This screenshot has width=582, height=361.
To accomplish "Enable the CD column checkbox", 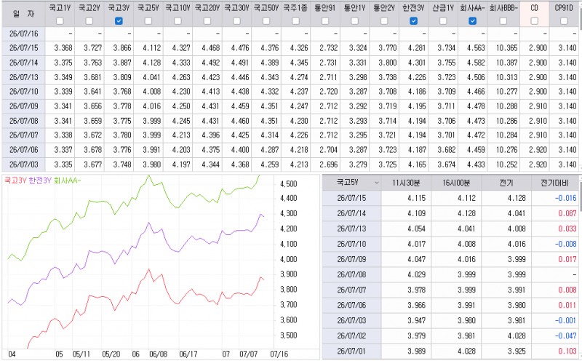I will pos(535,21).
